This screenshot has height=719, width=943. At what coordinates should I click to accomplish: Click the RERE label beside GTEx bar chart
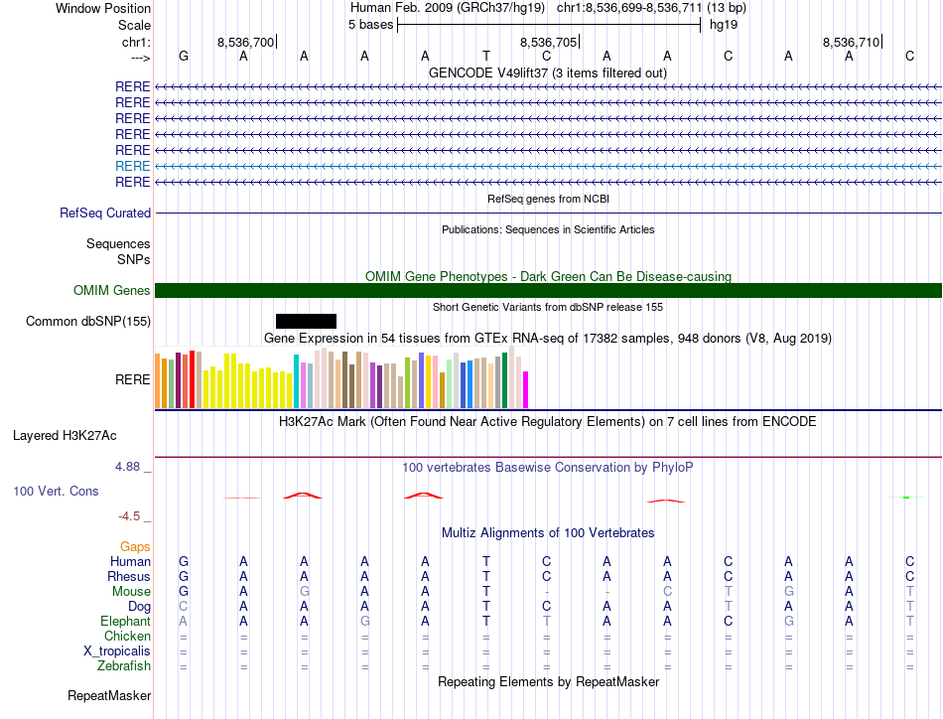click(x=132, y=379)
